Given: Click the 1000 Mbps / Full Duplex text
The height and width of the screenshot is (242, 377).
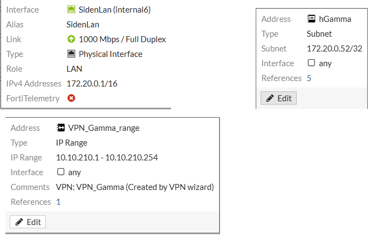Looking at the screenshot, I should click(x=122, y=39).
